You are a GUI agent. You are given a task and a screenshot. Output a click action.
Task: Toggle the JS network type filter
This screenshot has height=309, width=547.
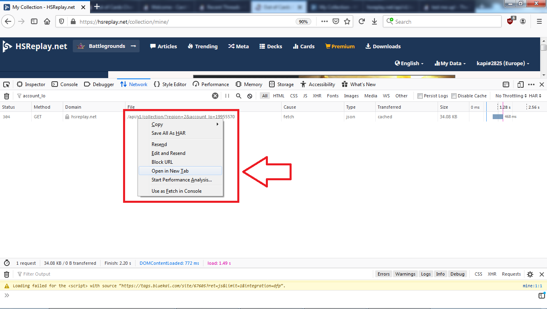305,96
